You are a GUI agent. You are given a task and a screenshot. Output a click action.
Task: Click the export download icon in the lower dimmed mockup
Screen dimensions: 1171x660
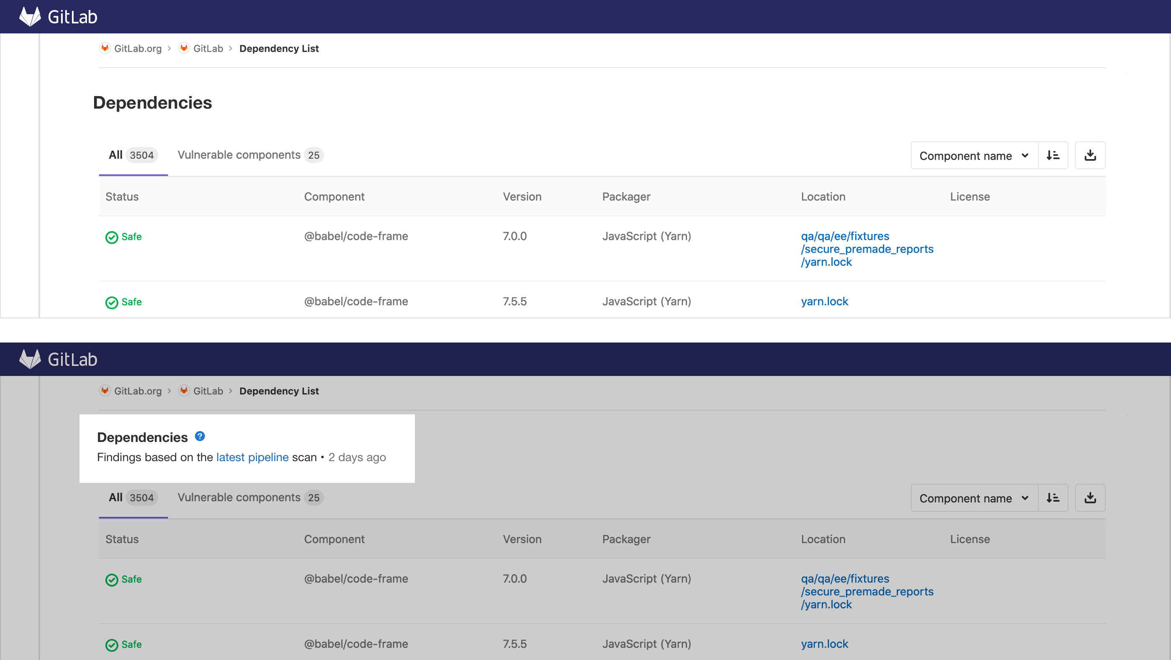point(1090,498)
